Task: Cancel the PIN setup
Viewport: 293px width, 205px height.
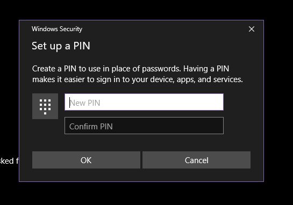Action: (x=196, y=160)
